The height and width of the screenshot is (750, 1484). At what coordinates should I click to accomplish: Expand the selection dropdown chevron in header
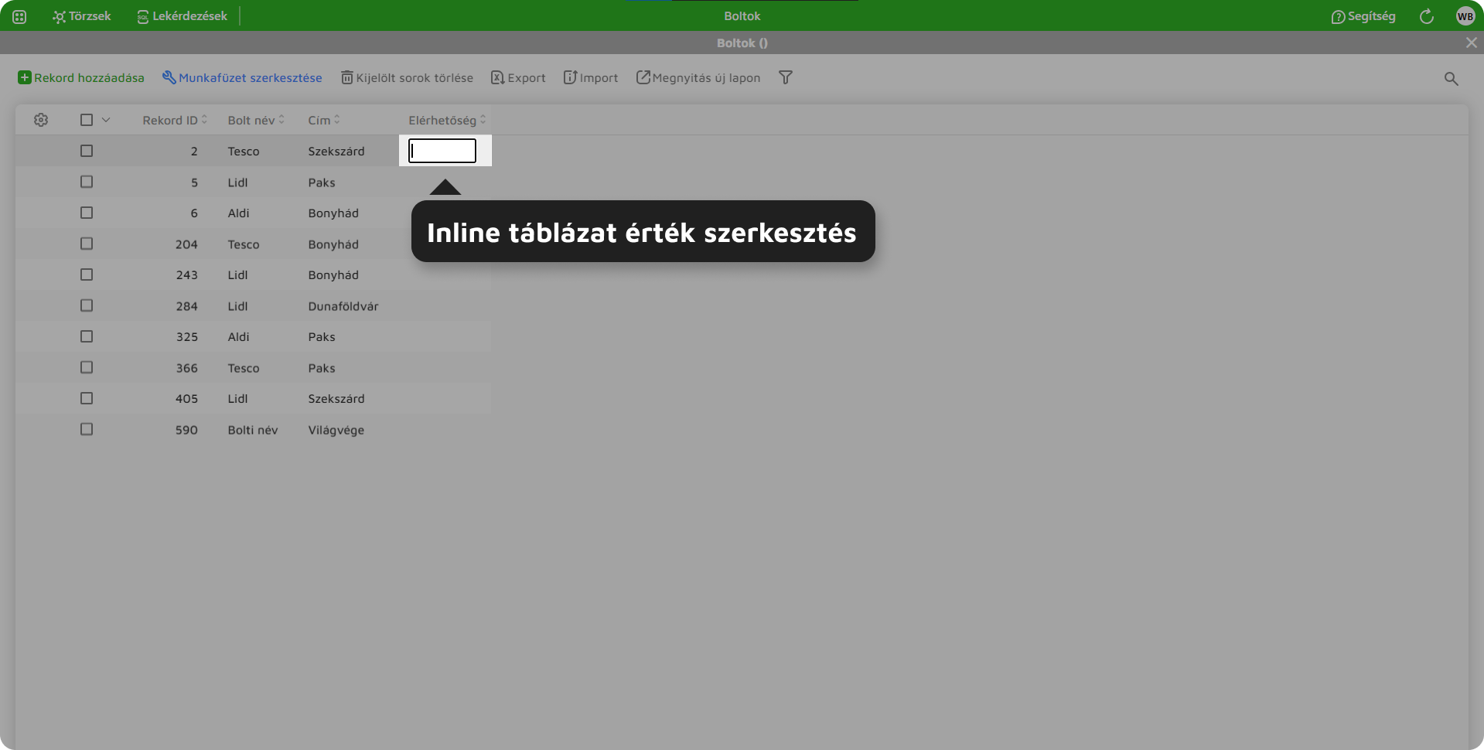[106, 120]
